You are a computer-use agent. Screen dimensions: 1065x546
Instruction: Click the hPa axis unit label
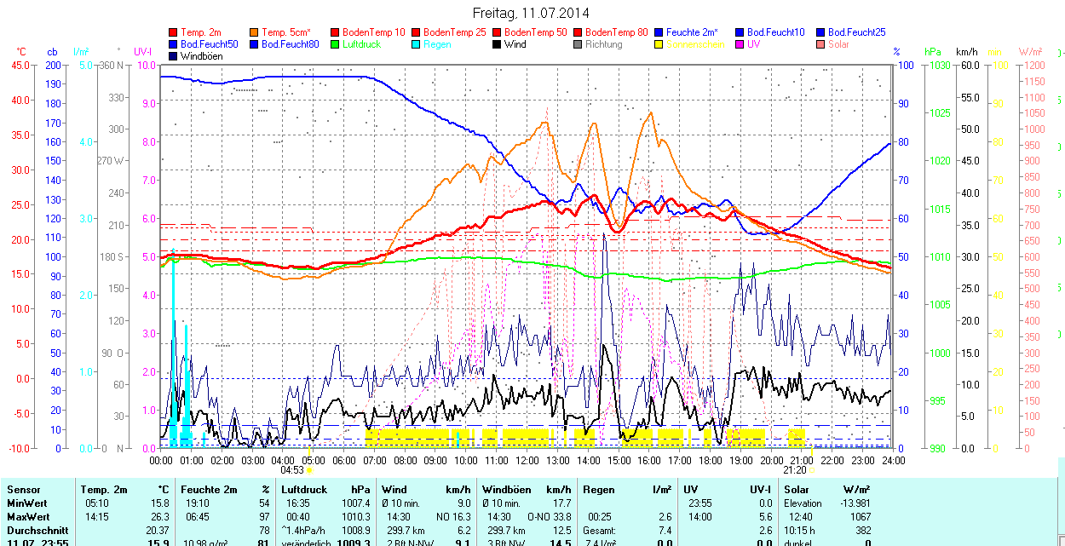932,52
